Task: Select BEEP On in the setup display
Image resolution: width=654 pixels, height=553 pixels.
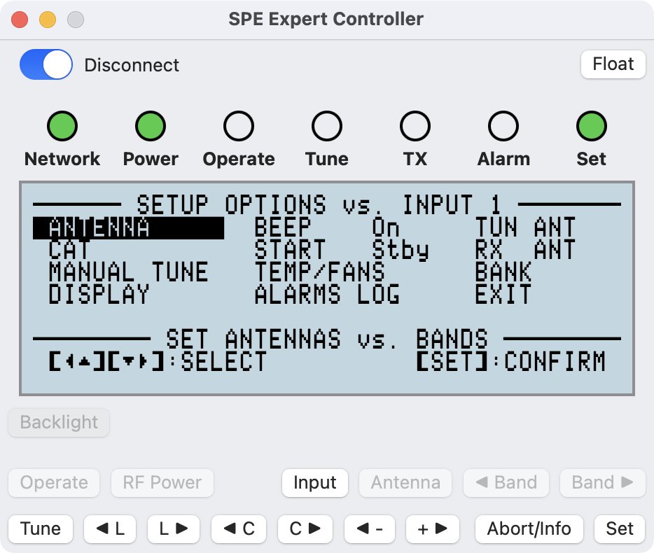Action: coord(327,228)
